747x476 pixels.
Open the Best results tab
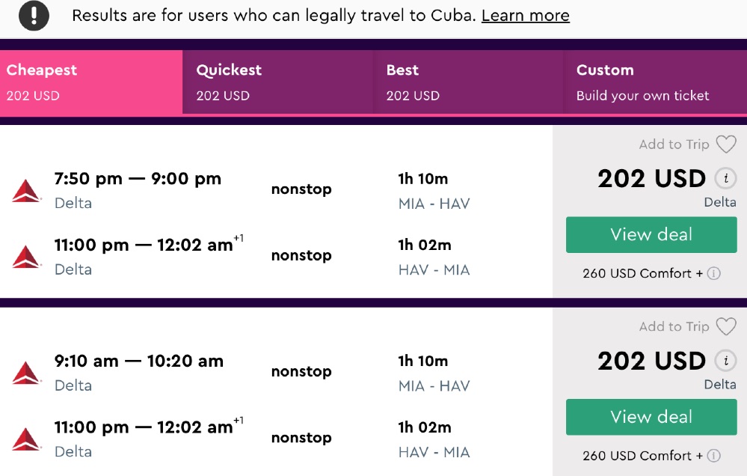click(x=468, y=82)
